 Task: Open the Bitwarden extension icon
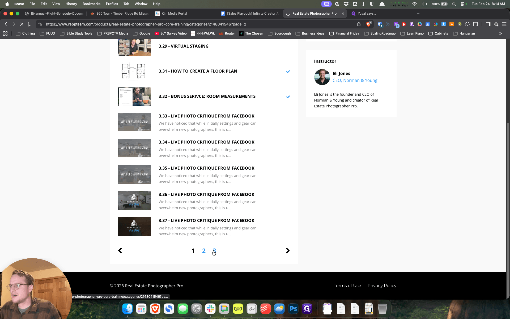point(380,24)
